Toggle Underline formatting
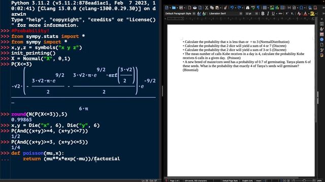Image resolution: width=325 pixels, height=182 pixels. 273,14
